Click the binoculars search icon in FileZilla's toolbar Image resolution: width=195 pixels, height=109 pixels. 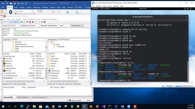point(44,22)
